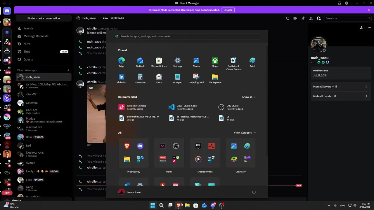Click the taskbar Search icon

pos(161,205)
